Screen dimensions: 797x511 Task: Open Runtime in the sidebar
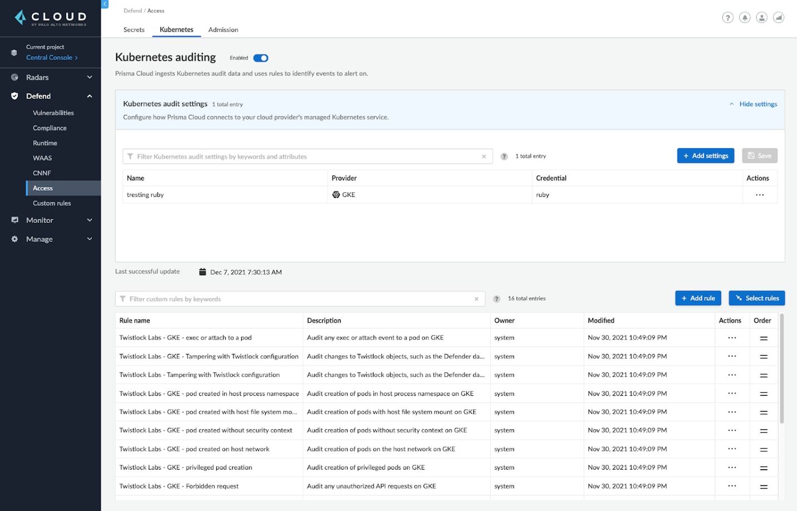pos(45,143)
